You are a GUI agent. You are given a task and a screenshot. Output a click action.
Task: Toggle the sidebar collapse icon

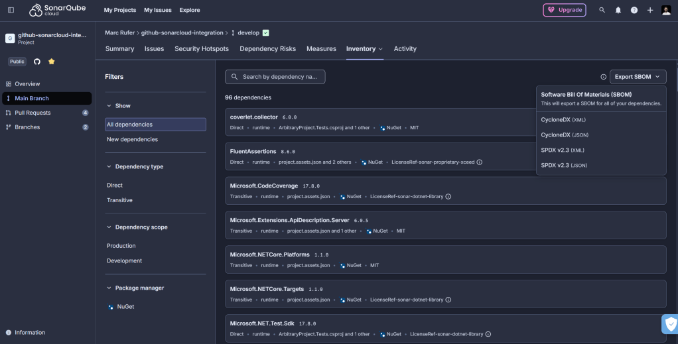[x=11, y=10]
